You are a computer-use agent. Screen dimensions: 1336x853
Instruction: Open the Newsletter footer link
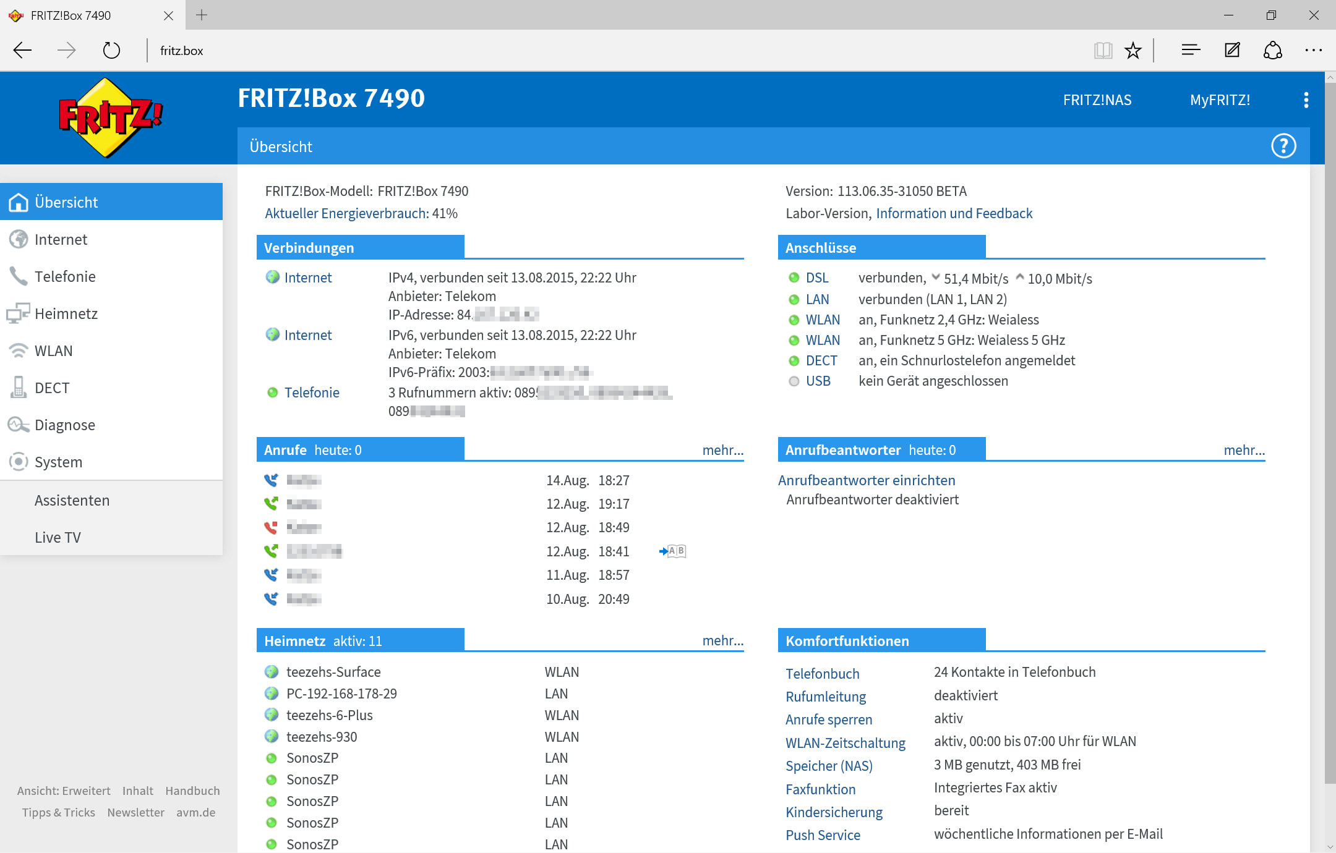[x=135, y=812]
